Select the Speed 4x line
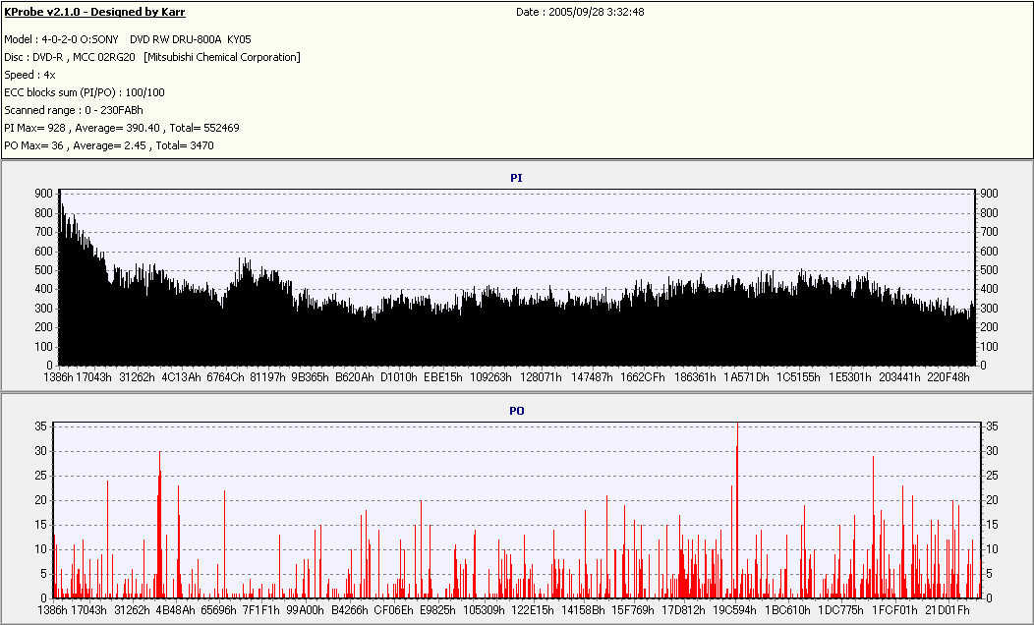The height and width of the screenshot is (625, 1034). [29, 75]
